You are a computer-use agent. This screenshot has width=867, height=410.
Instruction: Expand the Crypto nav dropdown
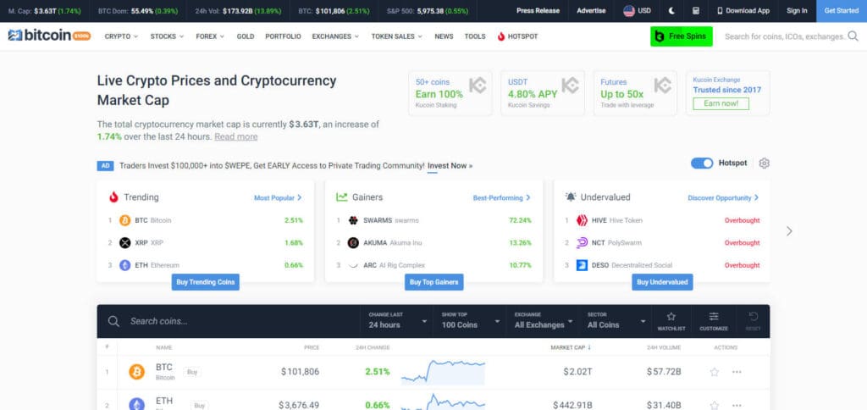coord(121,36)
